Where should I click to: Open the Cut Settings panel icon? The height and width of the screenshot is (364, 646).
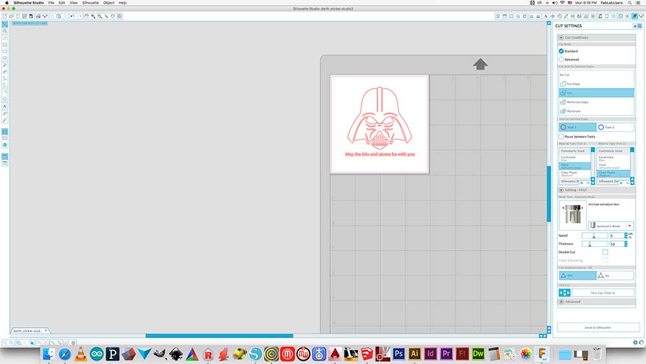click(x=634, y=16)
